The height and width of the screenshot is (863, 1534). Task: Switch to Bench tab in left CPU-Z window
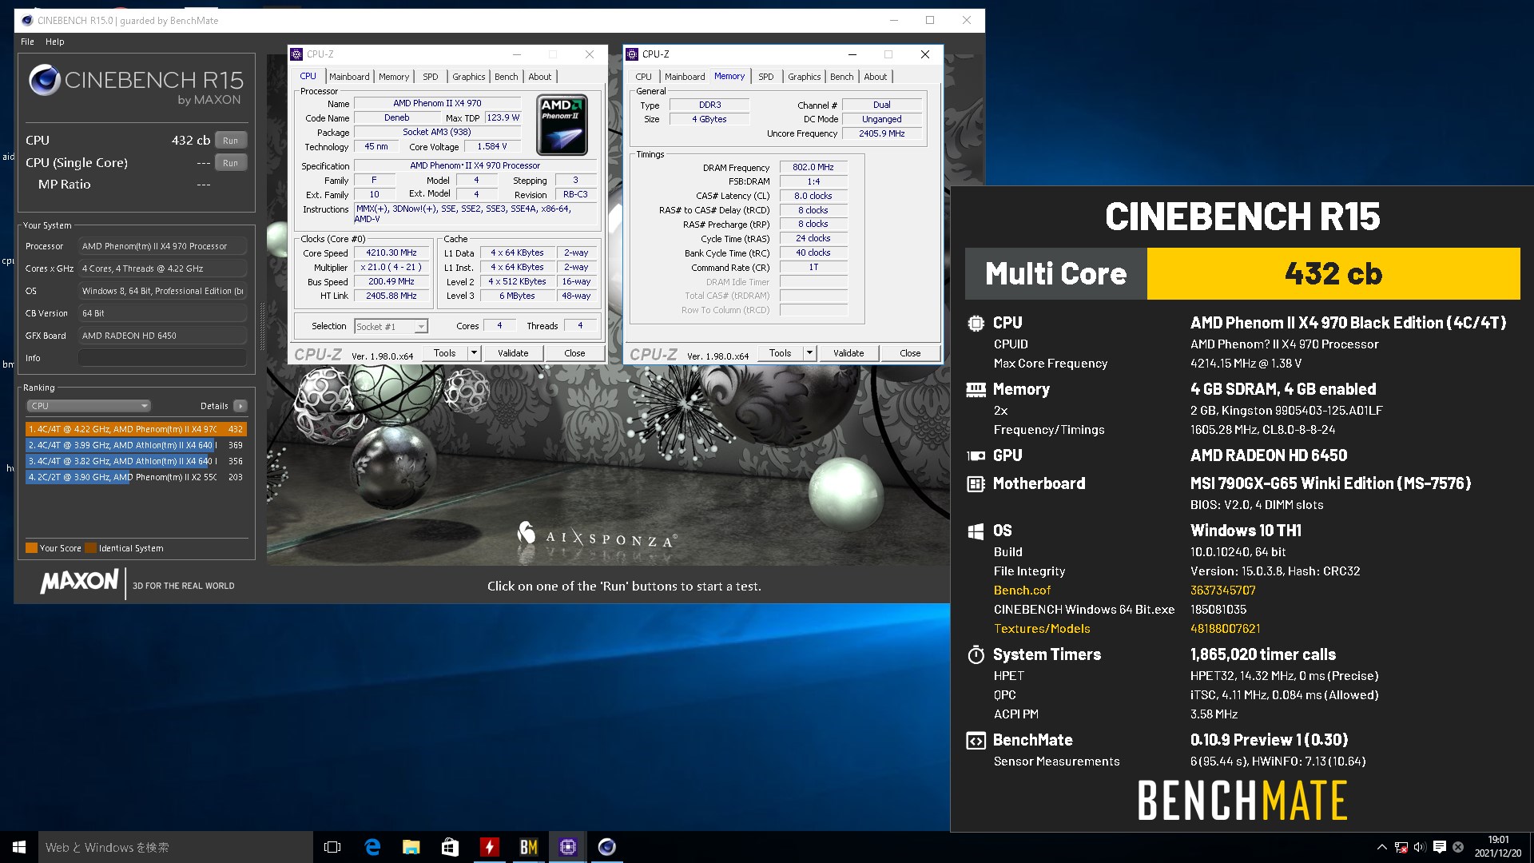point(507,77)
